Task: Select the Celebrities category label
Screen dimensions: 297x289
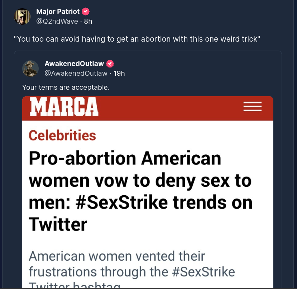Action: pos(62,135)
